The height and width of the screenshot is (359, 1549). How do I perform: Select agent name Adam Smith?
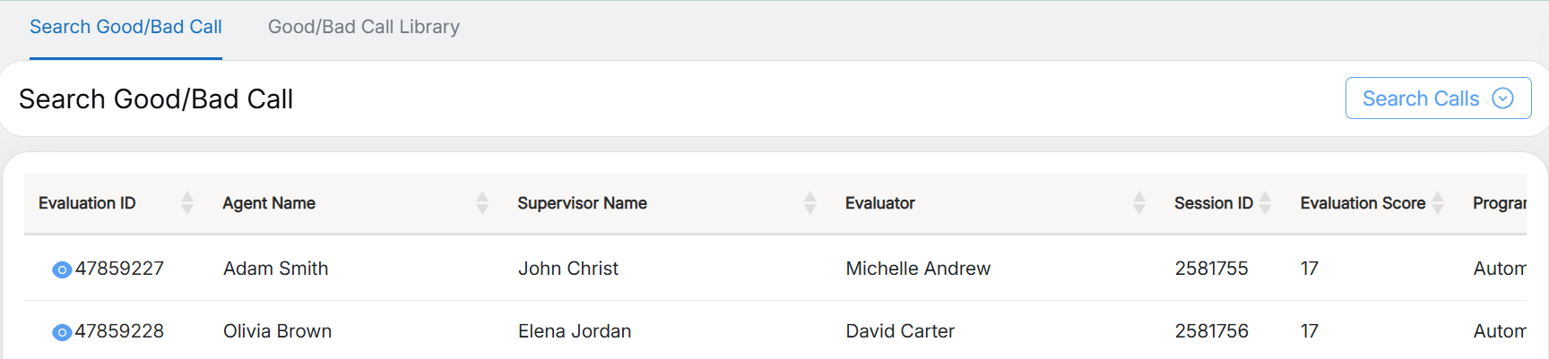276,269
